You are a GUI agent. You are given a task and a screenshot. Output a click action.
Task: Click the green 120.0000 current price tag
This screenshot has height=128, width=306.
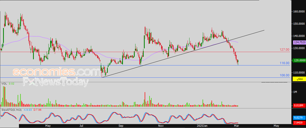coord(299,61)
